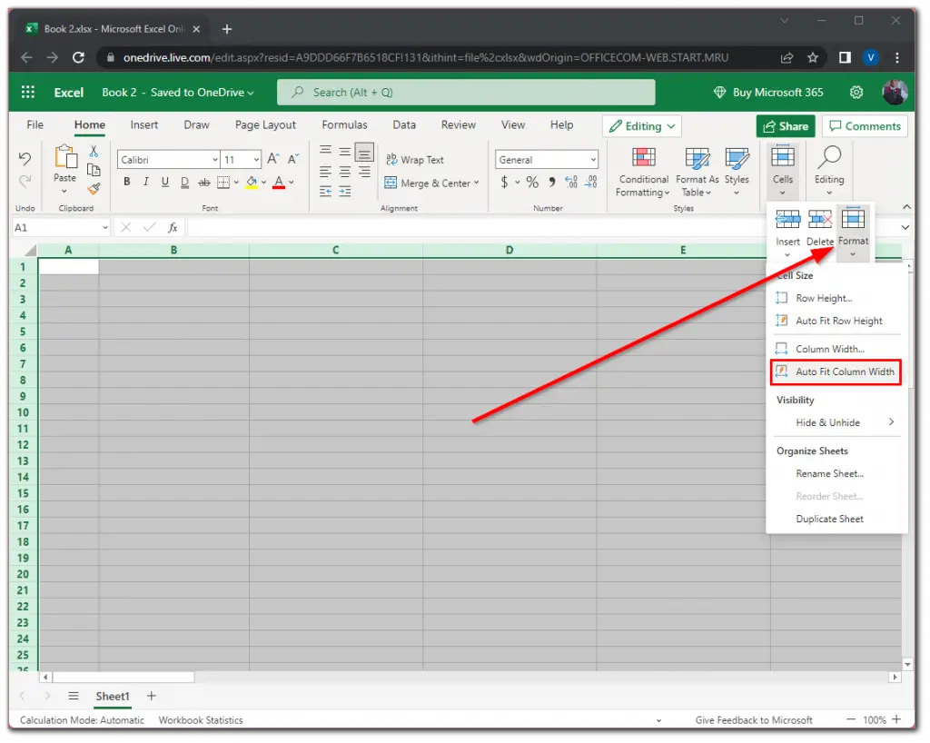Toggle top vertical alignment
The image size is (930, 743).
coord(325,151)
